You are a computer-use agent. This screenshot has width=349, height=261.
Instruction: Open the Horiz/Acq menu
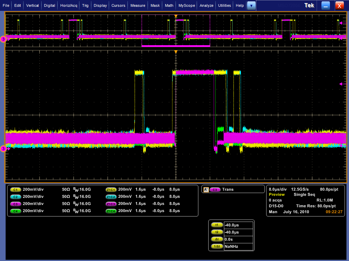click(x=69, y=5)
